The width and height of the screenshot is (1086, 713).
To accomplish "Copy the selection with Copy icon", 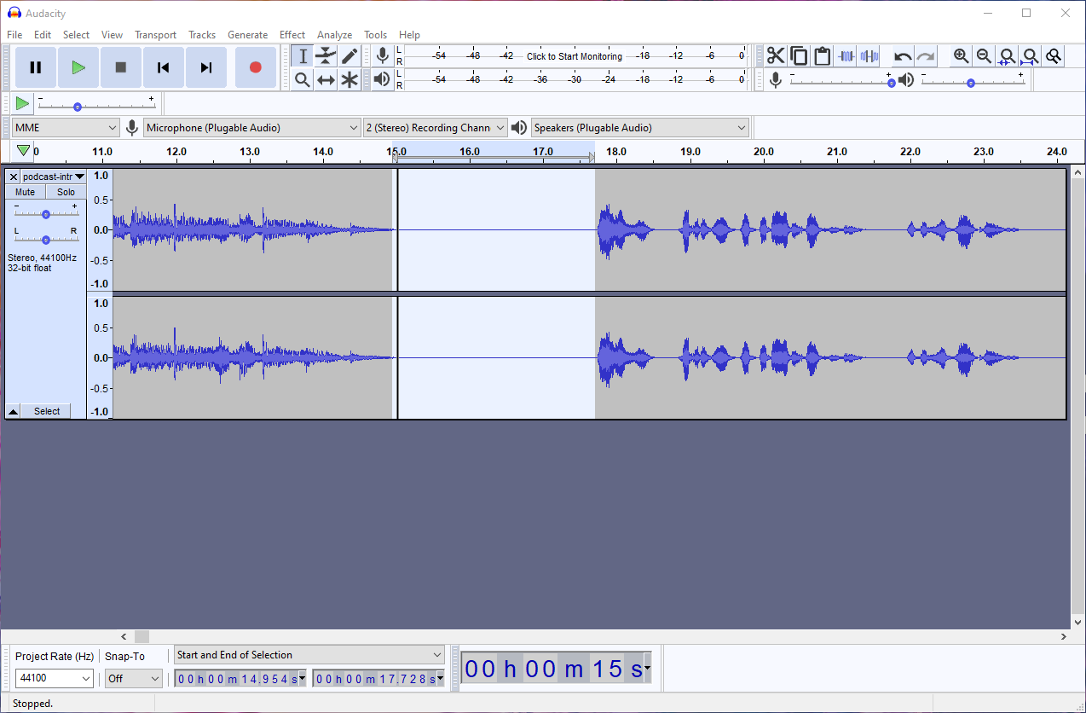I will coord(799,56).
